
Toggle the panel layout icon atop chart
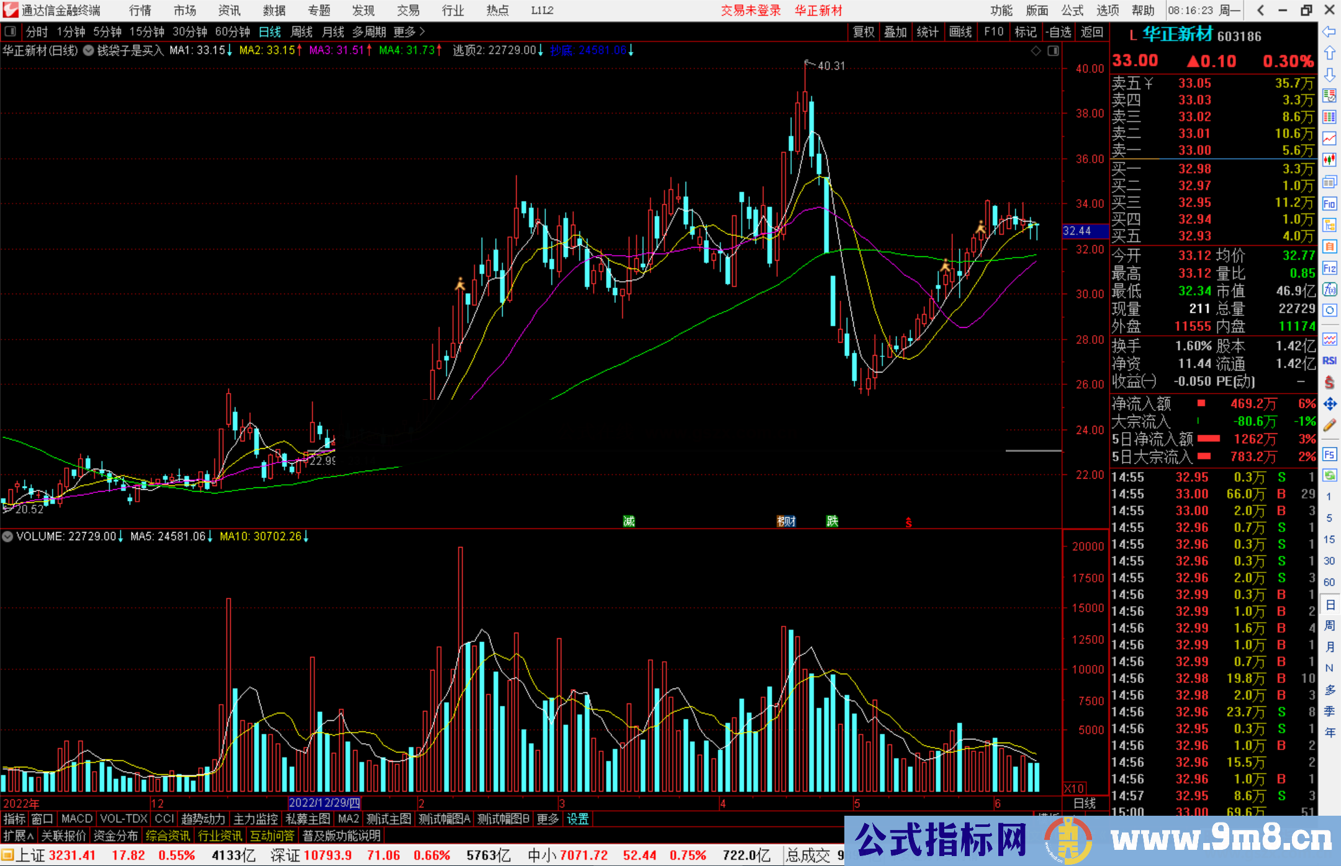click(x=1053, y=51)
